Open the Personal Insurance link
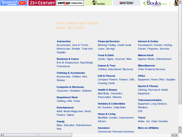Image resolution: width=182 pixels, height=137 pixels. [x=123, y=131]
